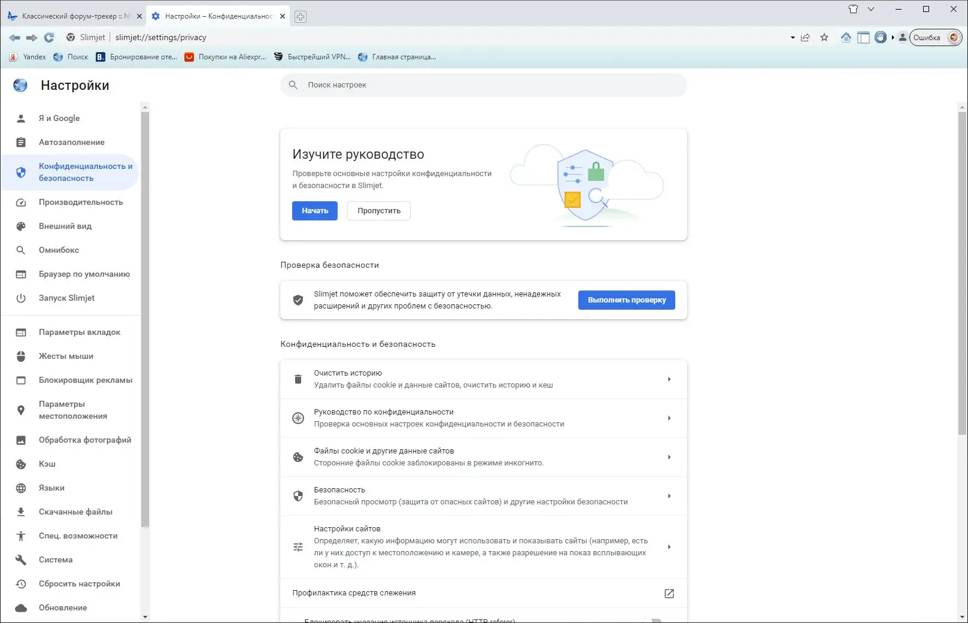Open the theme shirt icon in title bar

pyautogui.click(x=853, y=9)
